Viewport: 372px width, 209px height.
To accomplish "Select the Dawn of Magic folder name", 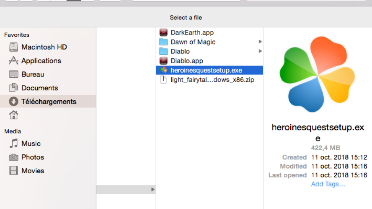I will pyautogui.click(x=193, y=42).
